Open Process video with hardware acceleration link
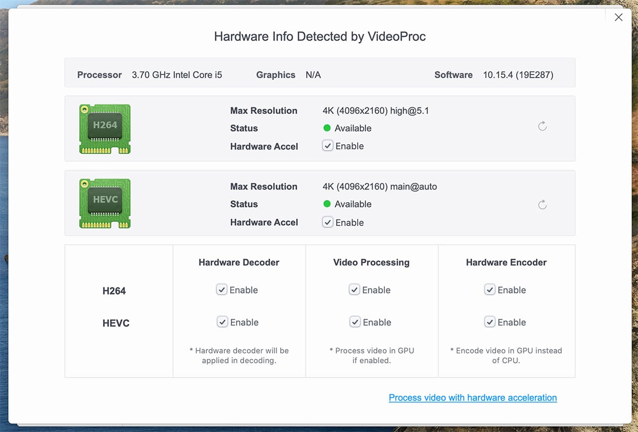Screen dimensions: 638x432 (x=473, y=397)
